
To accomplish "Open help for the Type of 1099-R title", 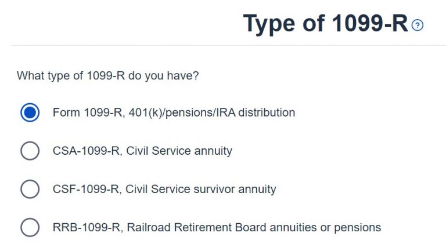I will (418, 26).
